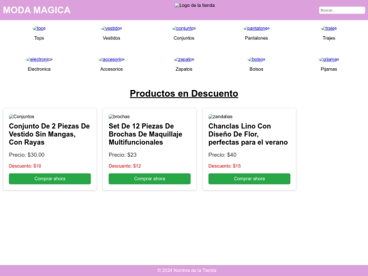Screen dimensions: 368x276
Task: Click the Conjuntos product image thumbnail
Action: (22, 117)
